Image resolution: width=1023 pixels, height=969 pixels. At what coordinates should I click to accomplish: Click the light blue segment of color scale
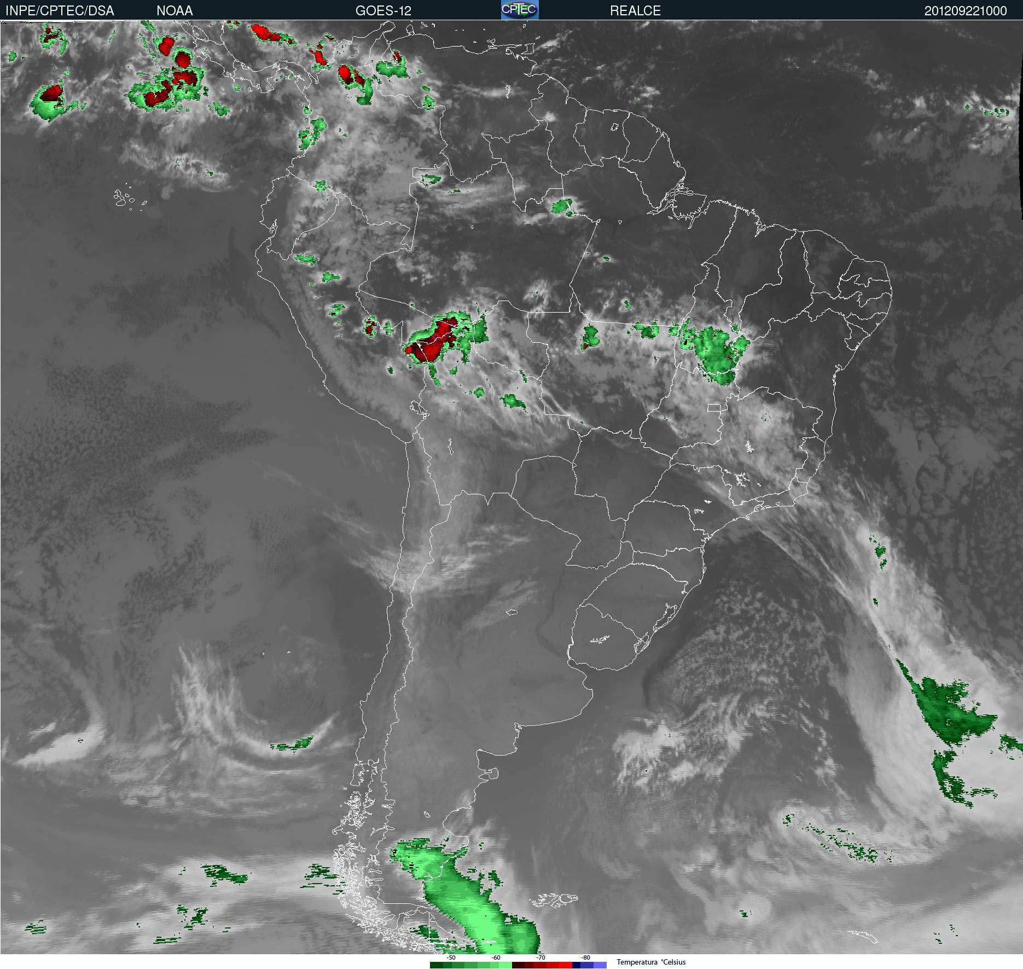600,965
